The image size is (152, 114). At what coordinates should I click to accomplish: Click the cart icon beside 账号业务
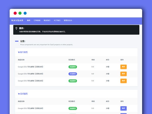[19, 52]
